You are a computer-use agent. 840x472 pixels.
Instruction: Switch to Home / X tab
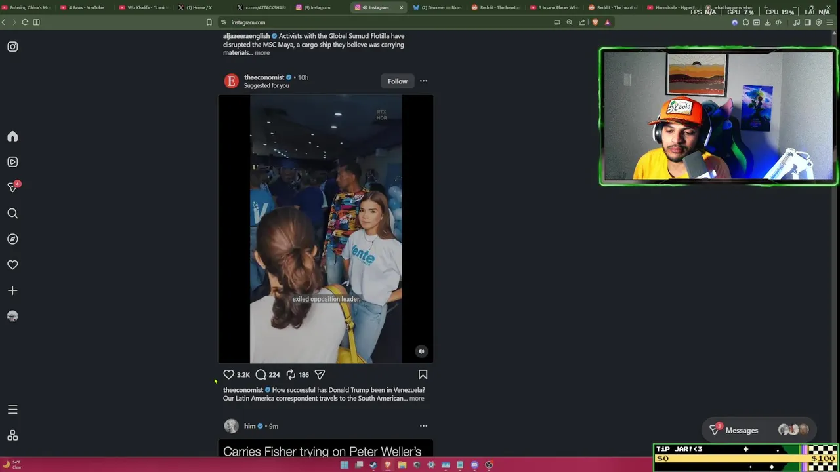pyautogui.click(x=202, y=7)
